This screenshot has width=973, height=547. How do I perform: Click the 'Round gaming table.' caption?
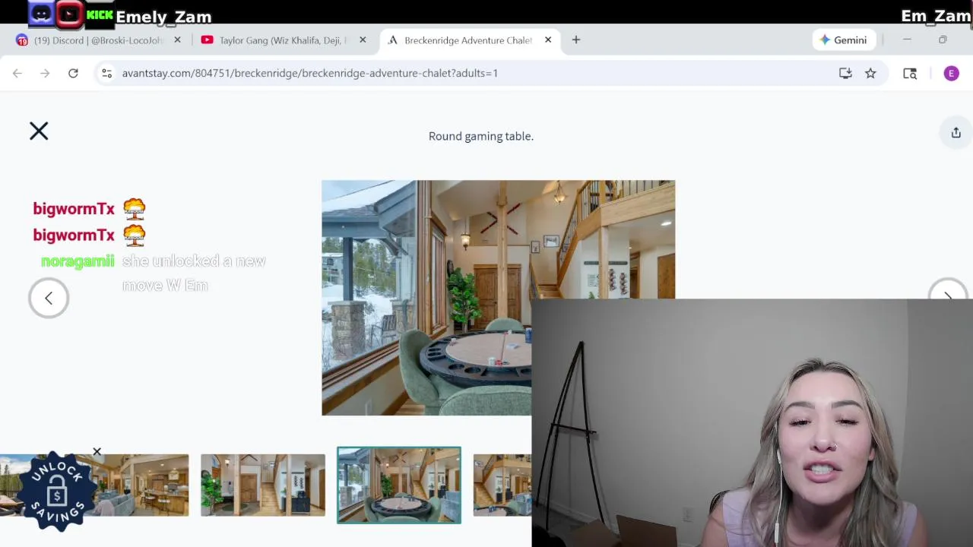(481, 136)
